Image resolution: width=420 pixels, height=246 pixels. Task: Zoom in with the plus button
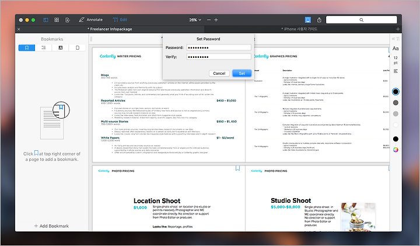pos(216,20)
